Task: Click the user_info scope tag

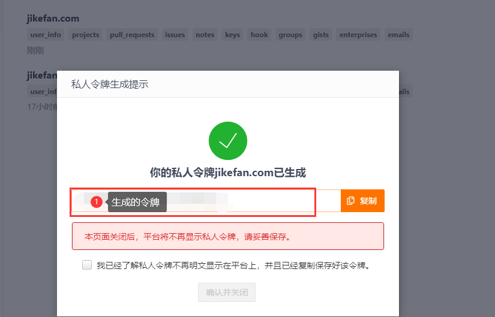Action: pyautogui.click(x=46, y=35)
